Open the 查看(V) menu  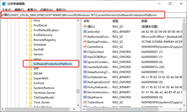click(32, 10)
